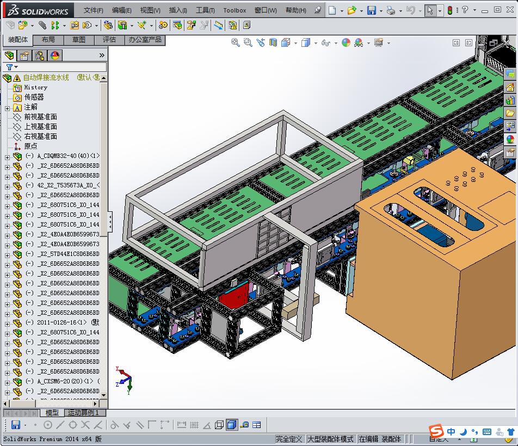
Task: Expand the A_CXSM6-20 (20)<1> component node
Action: click(x=7, y=383)
